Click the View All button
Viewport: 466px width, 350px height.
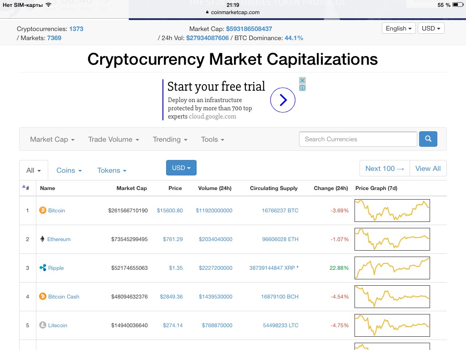click(x=428, y=169)
